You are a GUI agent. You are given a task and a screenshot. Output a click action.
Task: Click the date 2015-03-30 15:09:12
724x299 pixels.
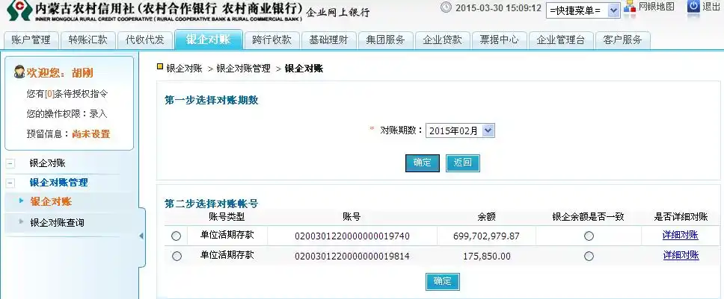click(498, 7)
